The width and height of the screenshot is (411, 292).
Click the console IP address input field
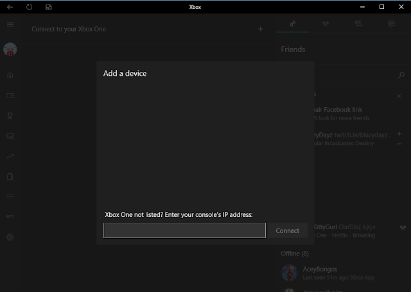(184, 230)
